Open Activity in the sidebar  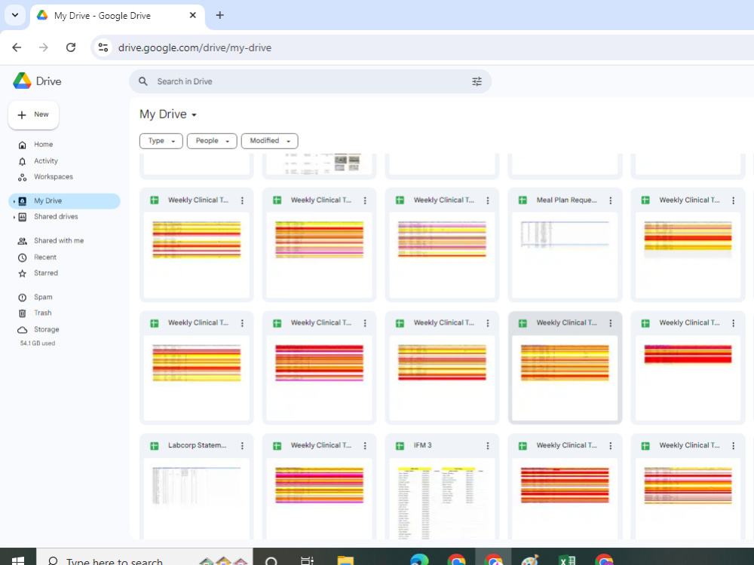pos(46,161)
